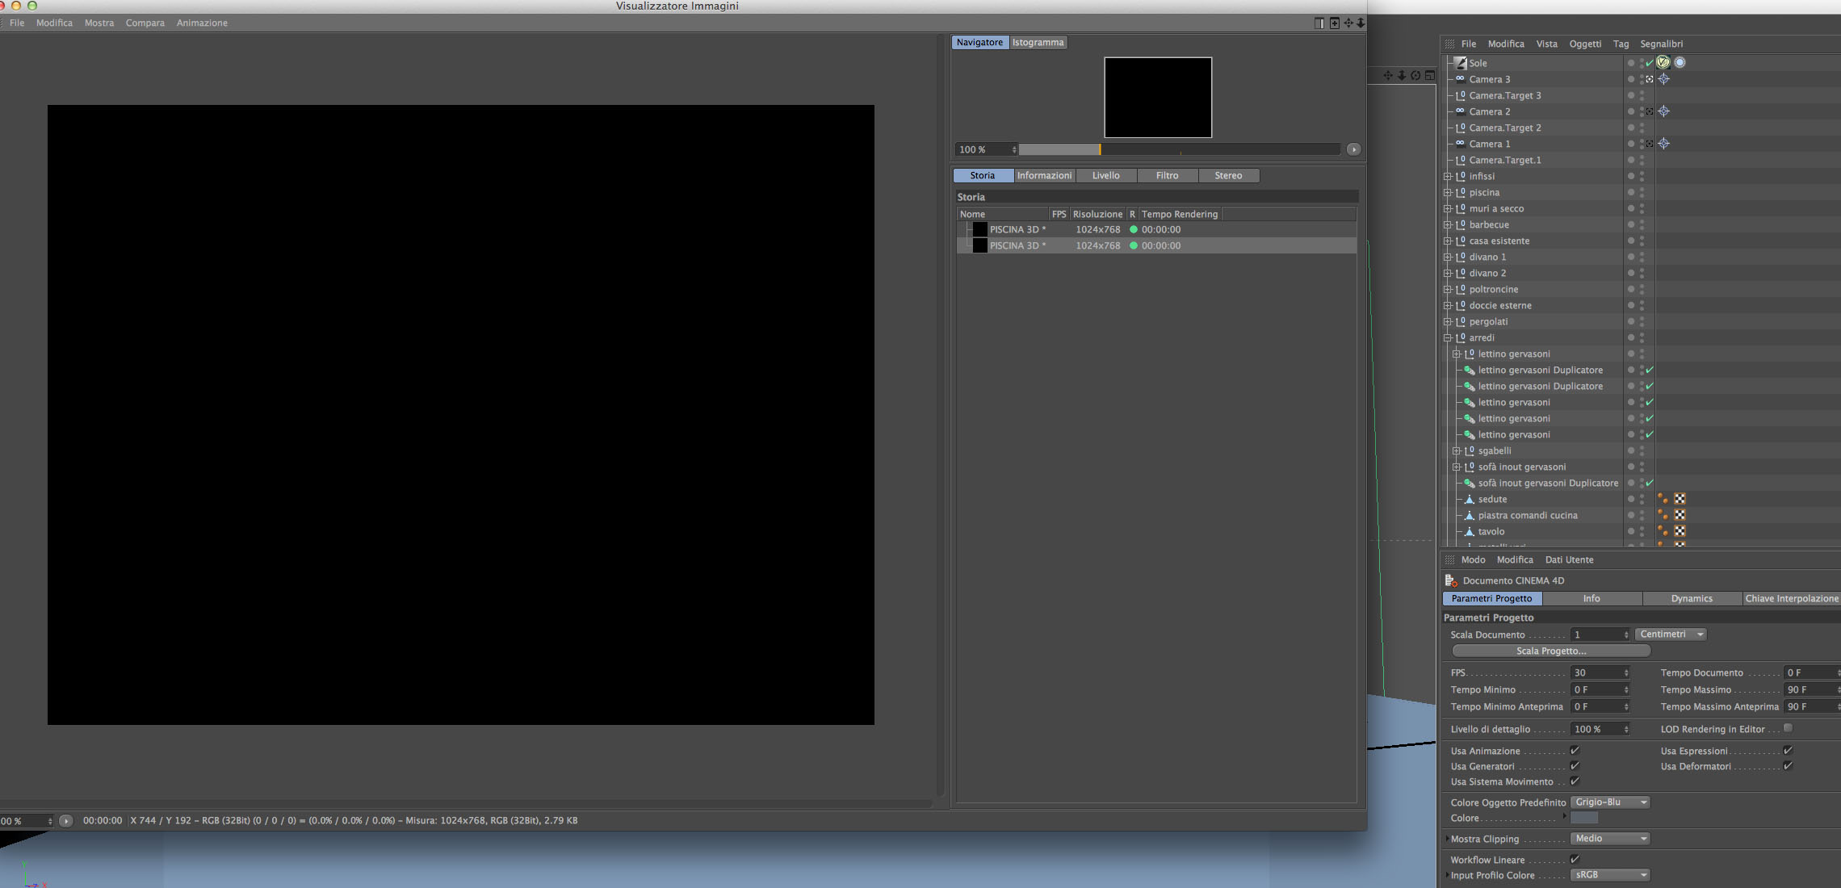Open the Compara menu

click(145, 23)
